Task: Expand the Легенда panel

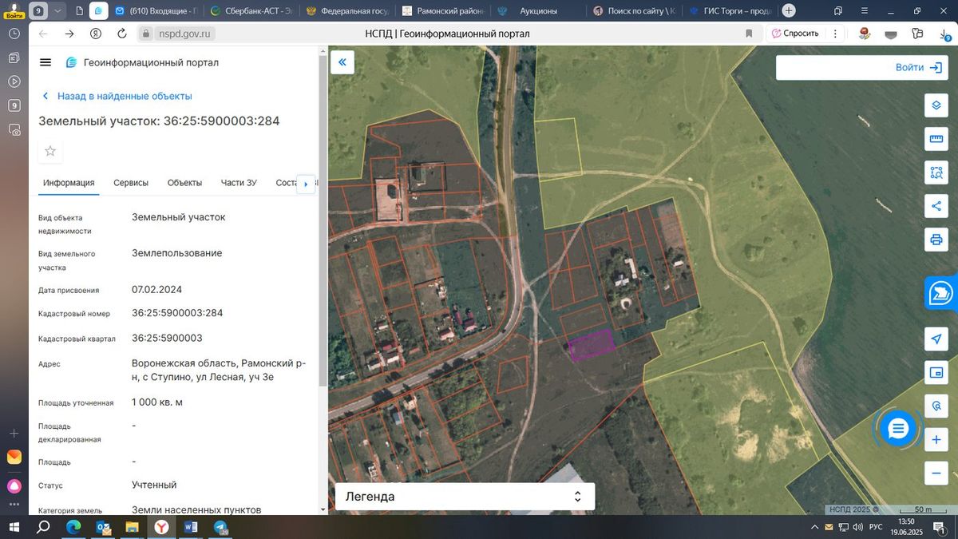Action: [465, 496]
